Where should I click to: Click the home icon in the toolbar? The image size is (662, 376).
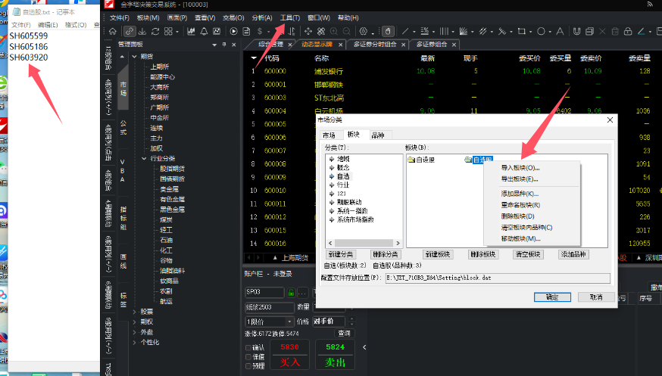point(113,31)
